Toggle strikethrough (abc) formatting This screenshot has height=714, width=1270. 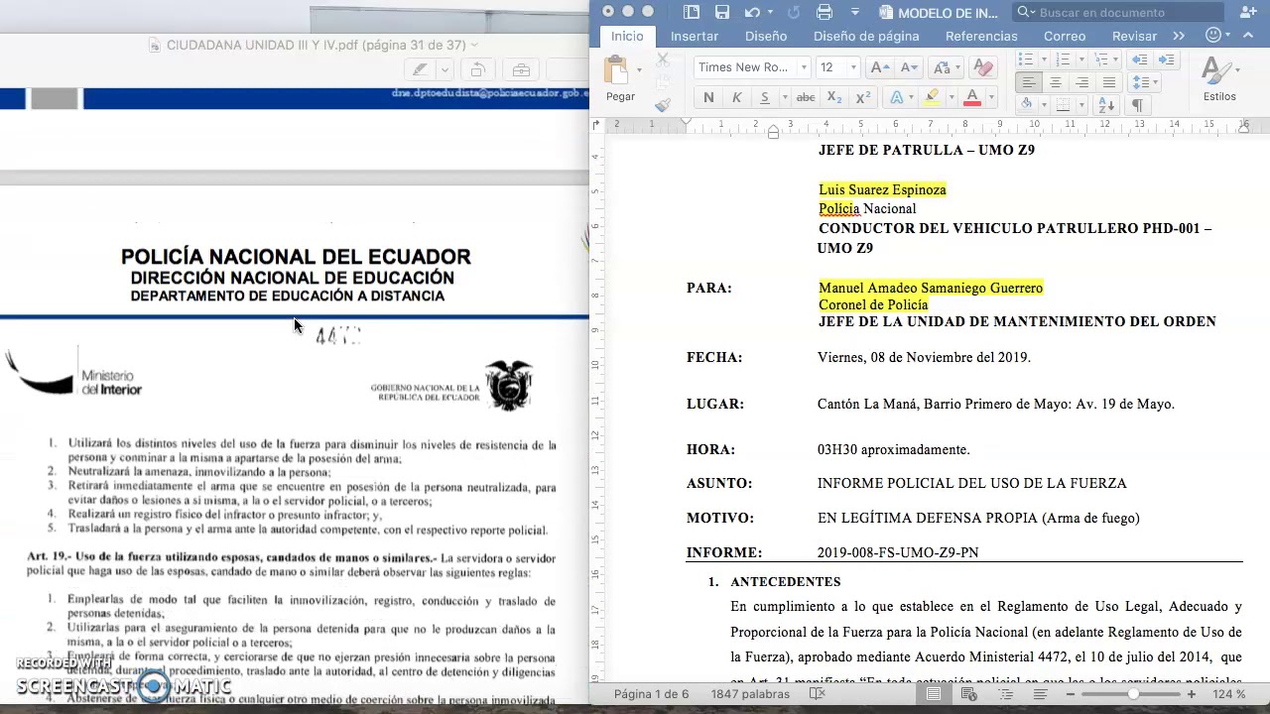tap(806, 97)
